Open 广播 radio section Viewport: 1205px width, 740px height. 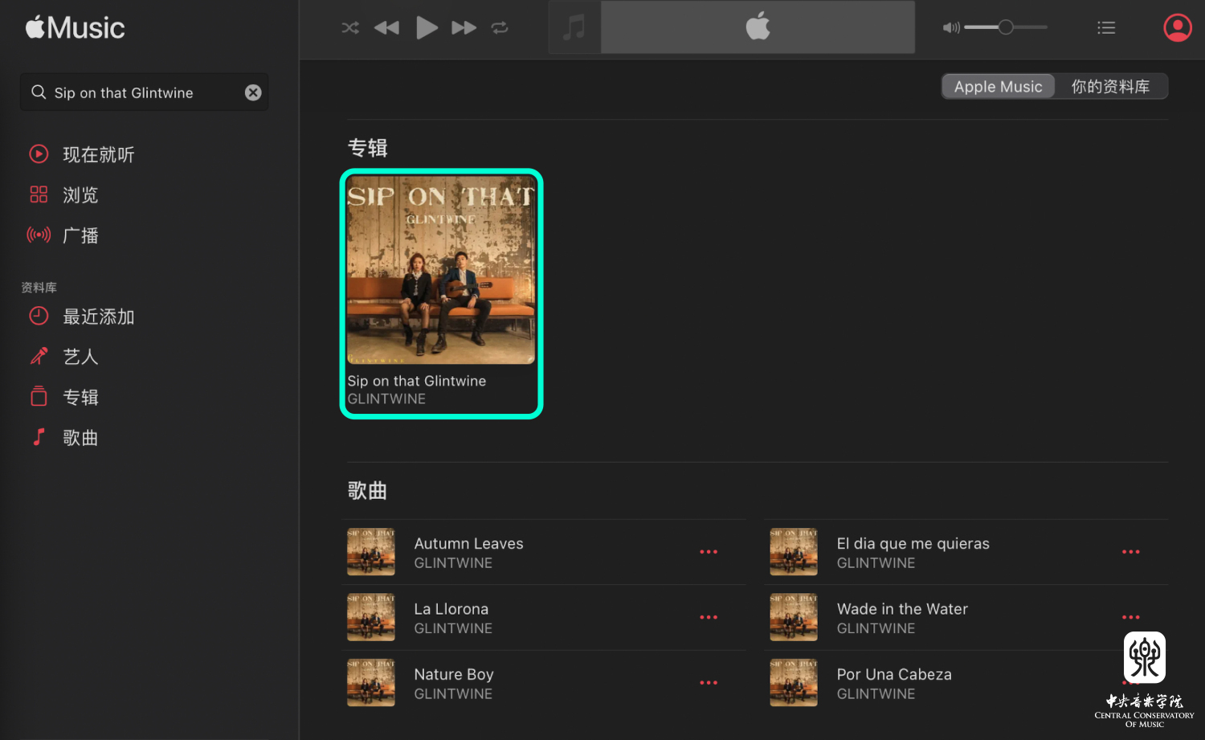coord(80,235)
